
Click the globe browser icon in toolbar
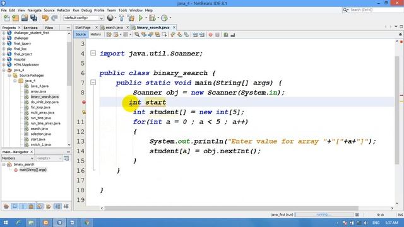(110, 18)
